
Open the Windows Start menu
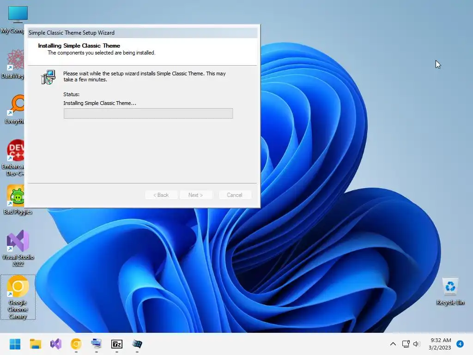(x=15, y=344)
